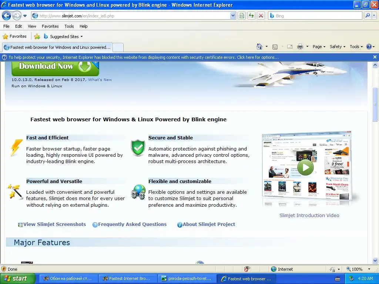Image resolution: width=379 pixels, height=284 pixels.
Task: Switch to priroda-peizazh-tsvet taskbar window
Action: coord(187,278)
